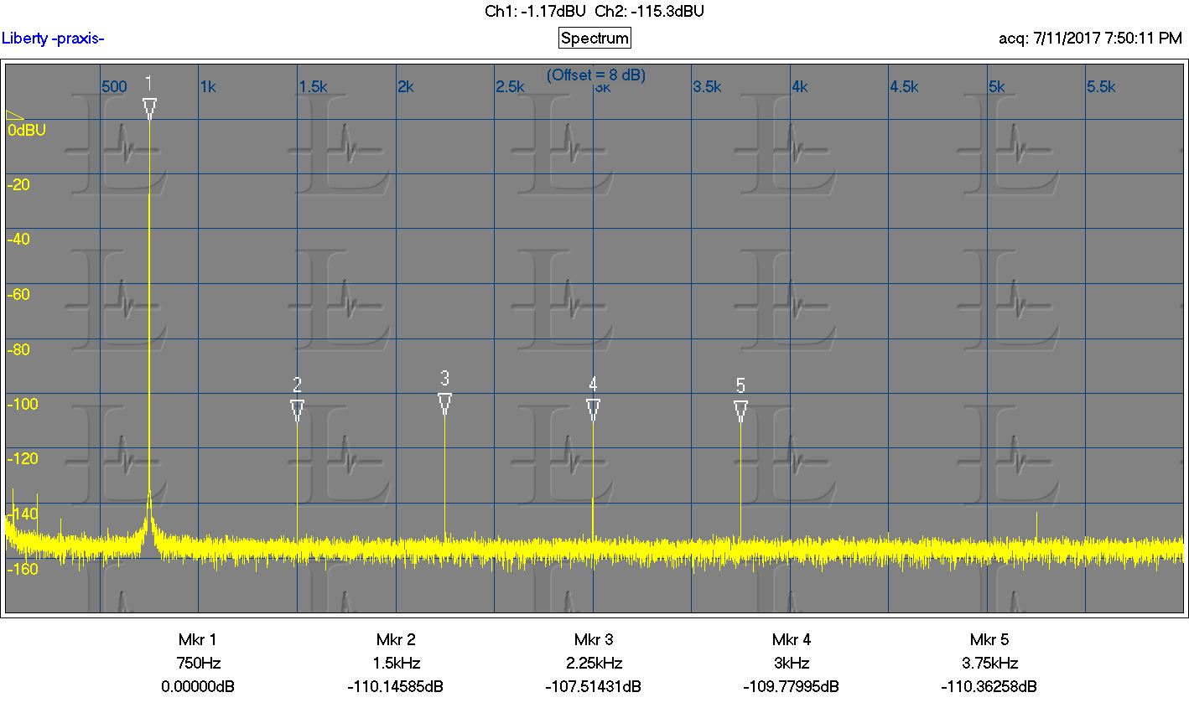Click the Mkr 4 heading
This screenshot has width=1189, height=713.
[x=792, y=639]
